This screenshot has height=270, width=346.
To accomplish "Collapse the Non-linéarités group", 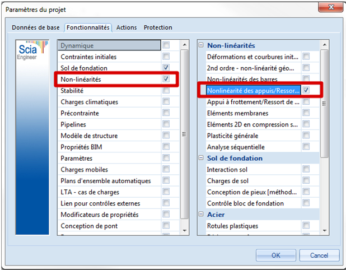I will pyautogui.click(x=201, y=45).
